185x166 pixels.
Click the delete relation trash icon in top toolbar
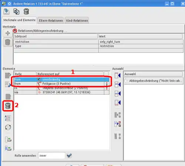(26, 11)
